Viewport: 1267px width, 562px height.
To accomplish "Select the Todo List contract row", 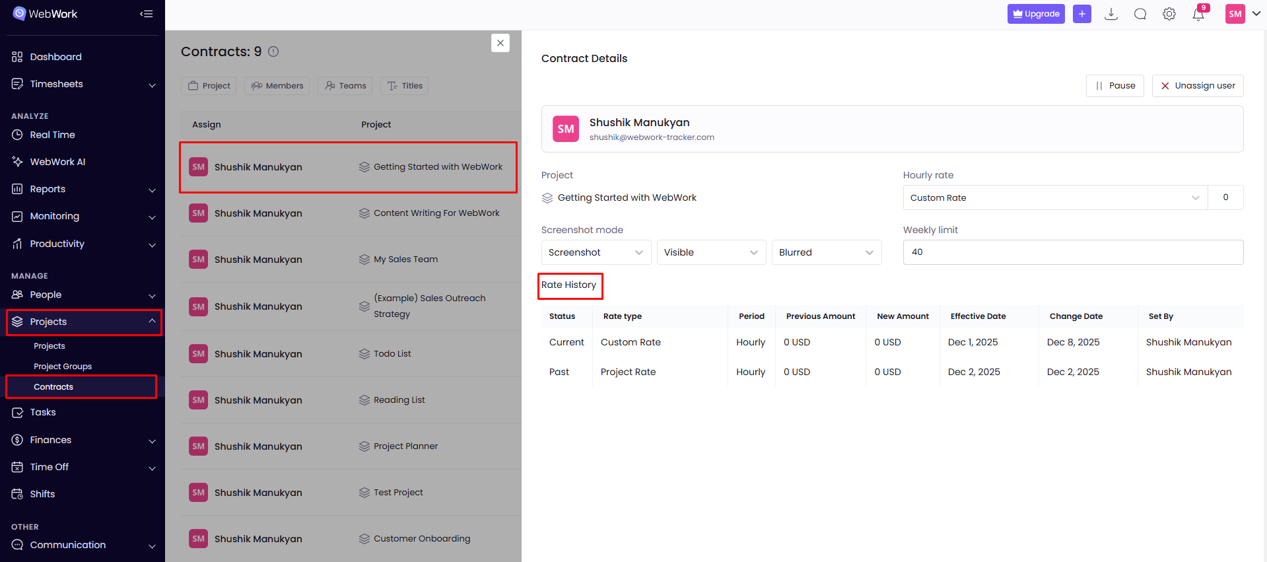I will (349, 354).
